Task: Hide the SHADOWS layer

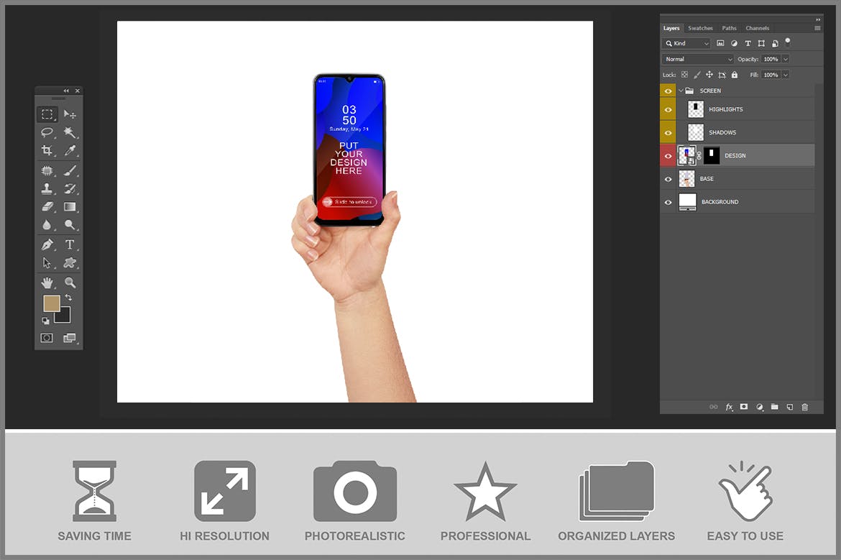Action: pyautogui.click(x=668, y=132)
